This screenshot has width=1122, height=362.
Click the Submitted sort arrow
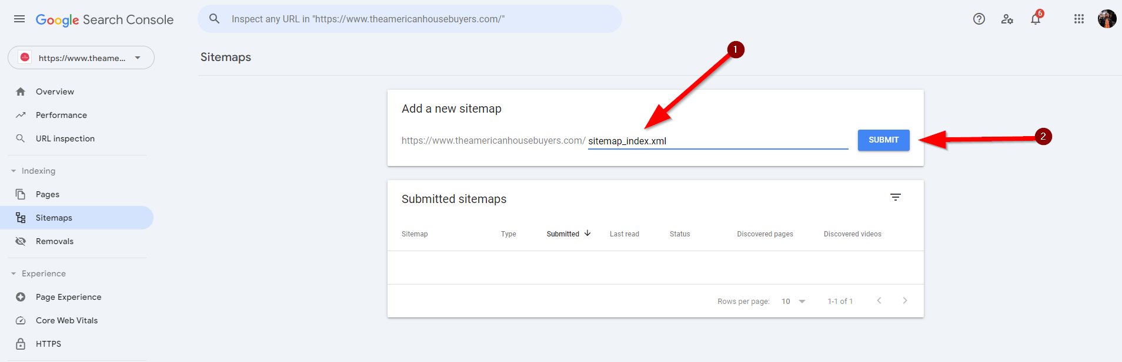587,233
